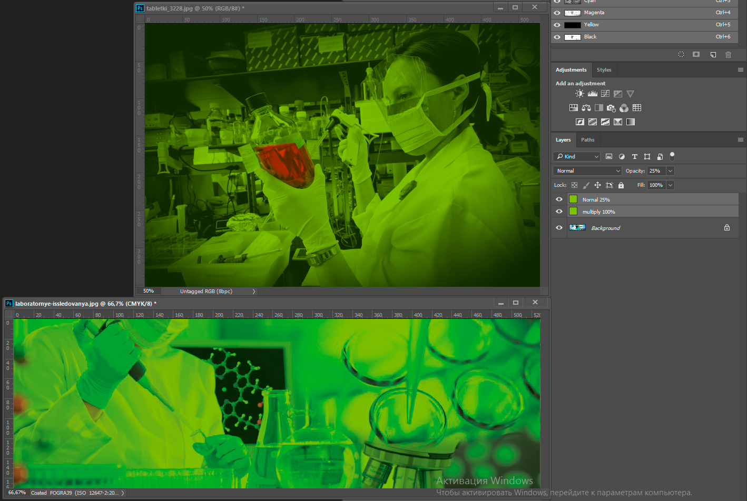
Task: Lock layer position icon
Action: coord(597,185)
